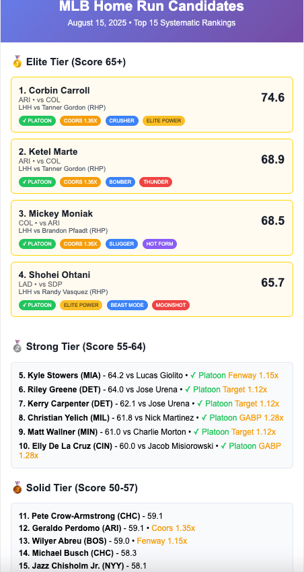Screen dimensions: 304x572
Task: Click Corbin Carroll's orange Coors 1.35x badge
Action: (81, 120)
